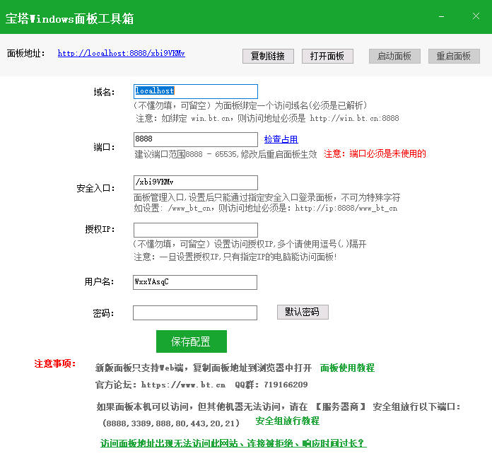Open the panel with 打开面板 button
This screenshot has width=492, height=456.
[327, 56]
